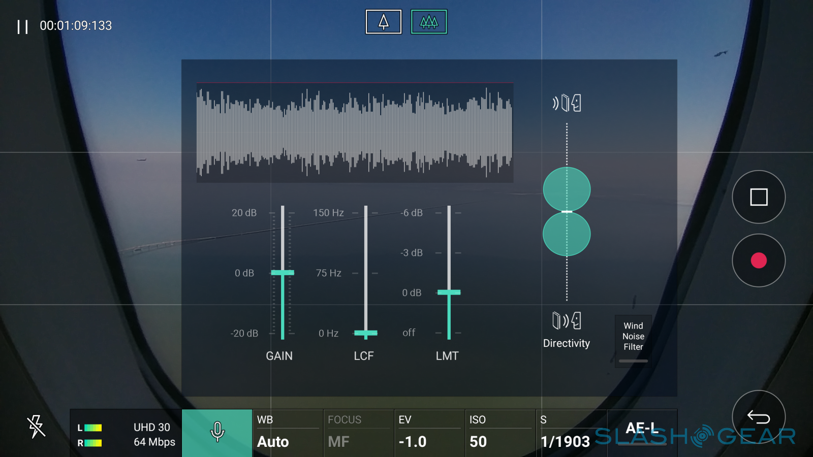Open the WB Auto white balance setting

click(x=288, y=432)
